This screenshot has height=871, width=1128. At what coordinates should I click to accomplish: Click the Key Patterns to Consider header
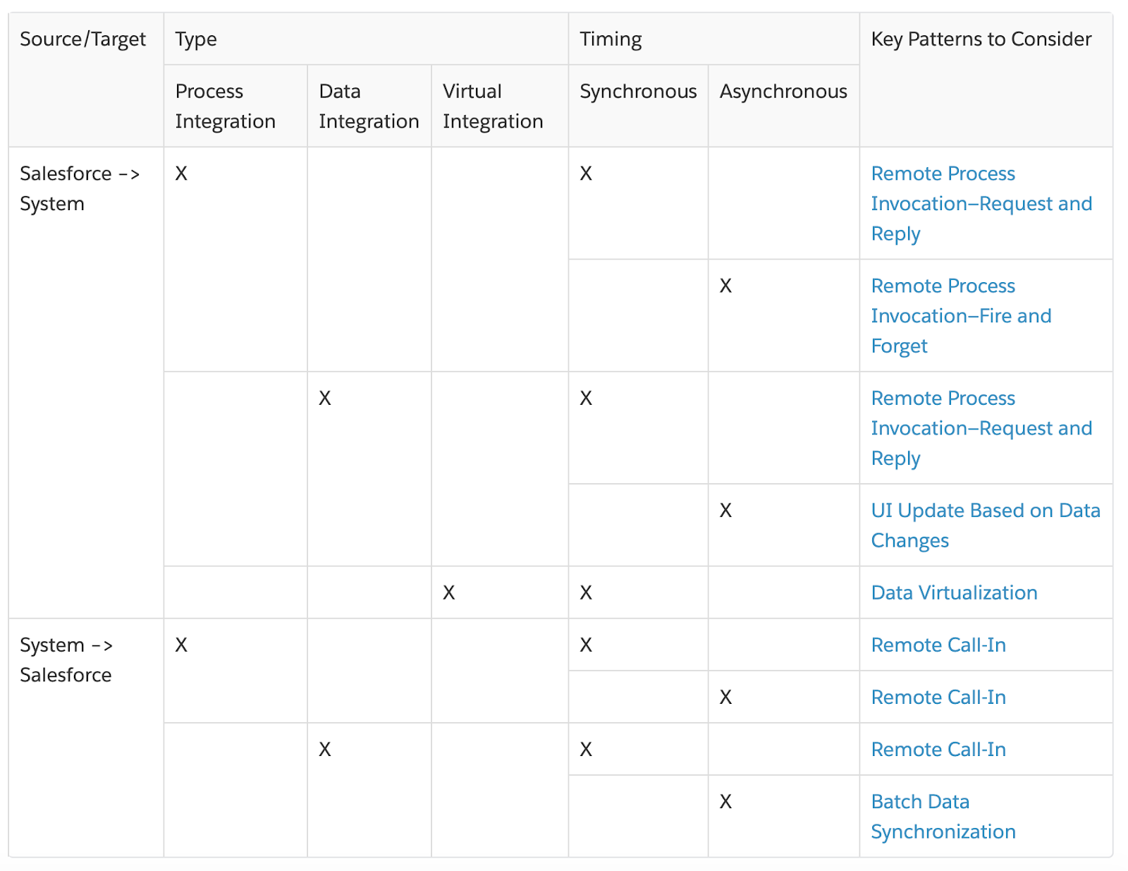coord(981,39)
